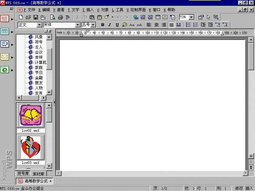Open Print Preview from the toolbar
255x191 pixels.
tap(53, 17)
